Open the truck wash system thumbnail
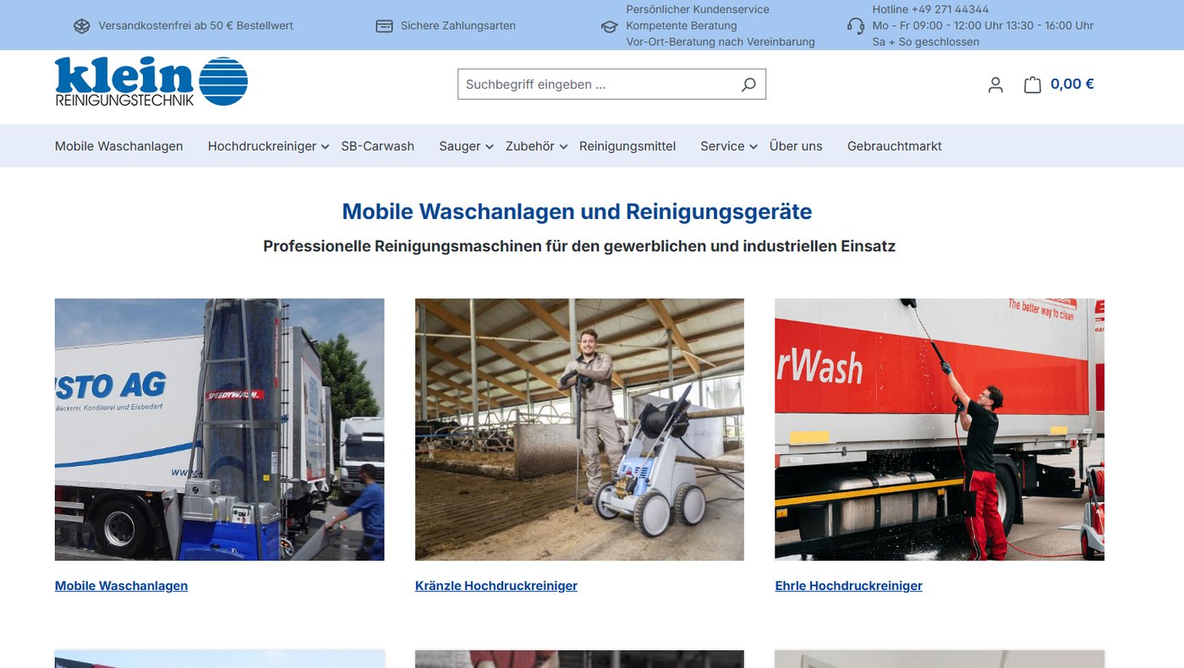 pos(220,430)
